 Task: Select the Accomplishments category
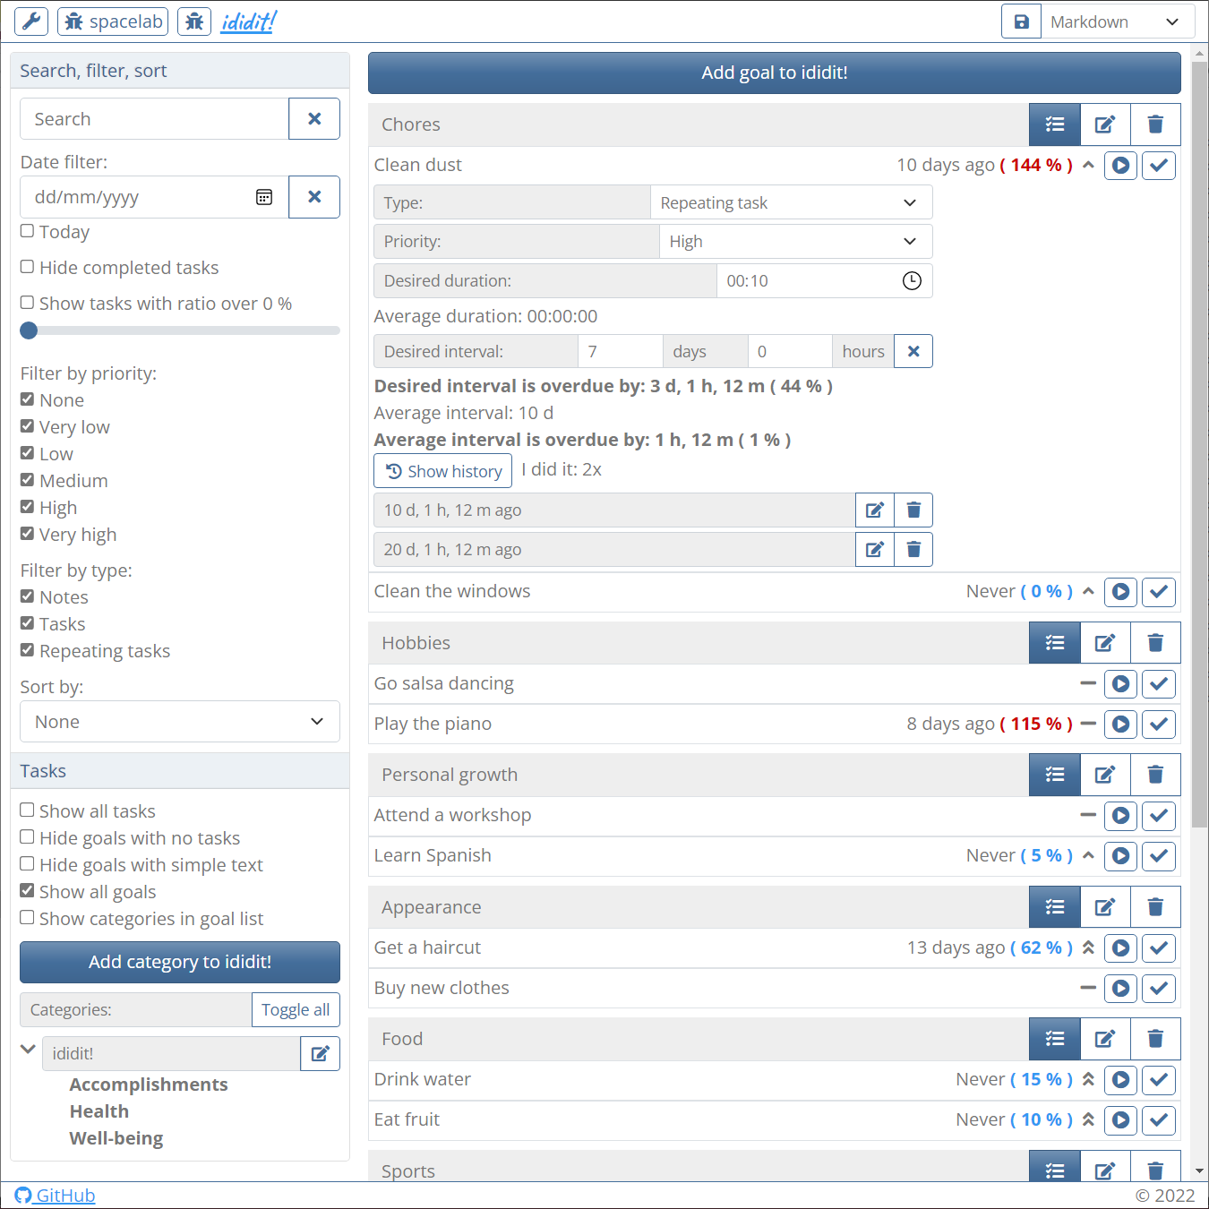tap(149, 1085)
